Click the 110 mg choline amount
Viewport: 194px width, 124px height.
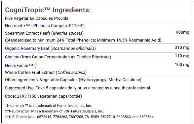[182, 56]
